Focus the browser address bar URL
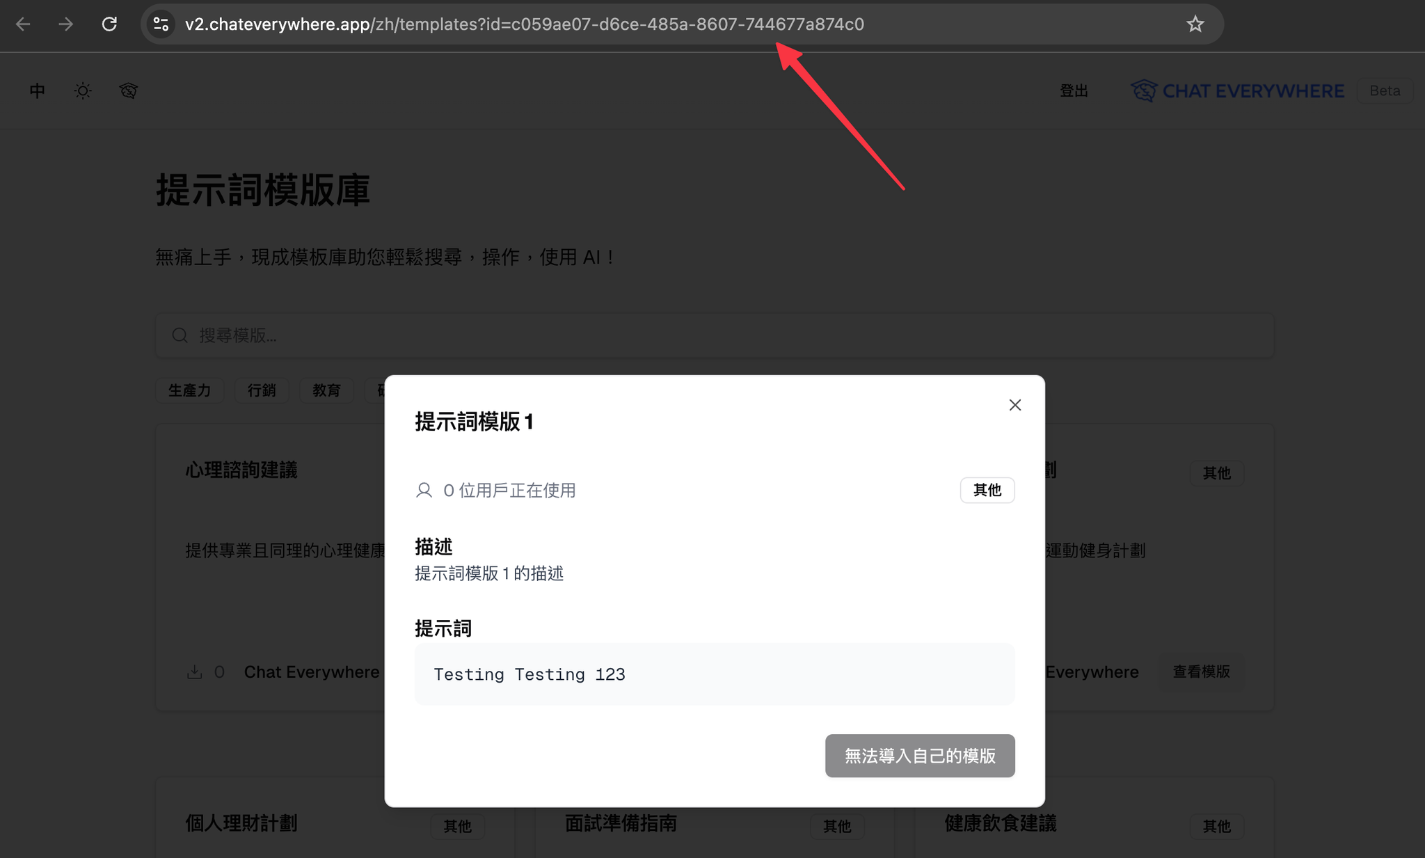The width and height of the screenshot is (1425, 858). (x=524, y=24)
